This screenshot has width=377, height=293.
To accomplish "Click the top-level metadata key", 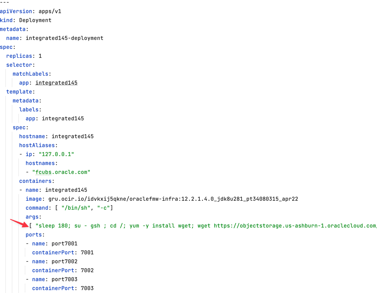I will tap(13, 29).
